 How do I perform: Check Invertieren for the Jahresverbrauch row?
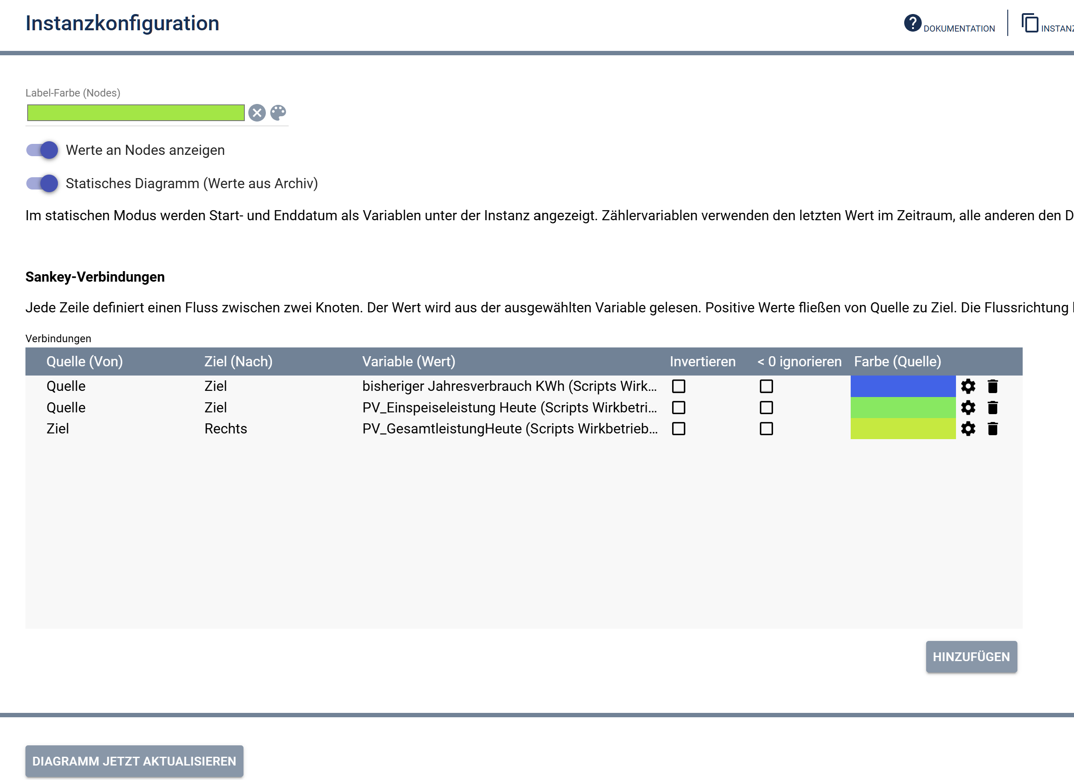[679, 386]
